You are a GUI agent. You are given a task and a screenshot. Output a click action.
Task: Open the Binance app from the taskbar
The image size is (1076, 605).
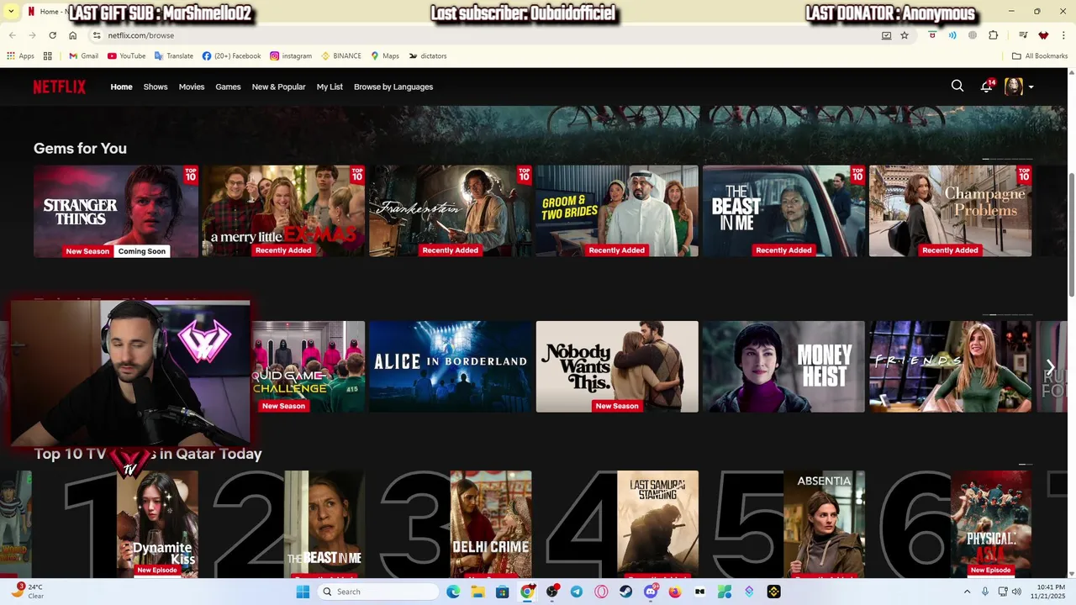(773, 592)
